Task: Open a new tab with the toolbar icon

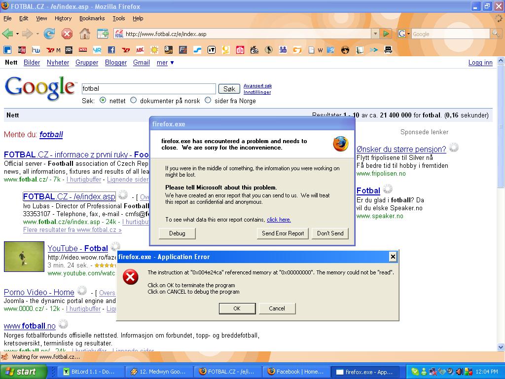Action: pyautogui.click(x=103, y=34)
